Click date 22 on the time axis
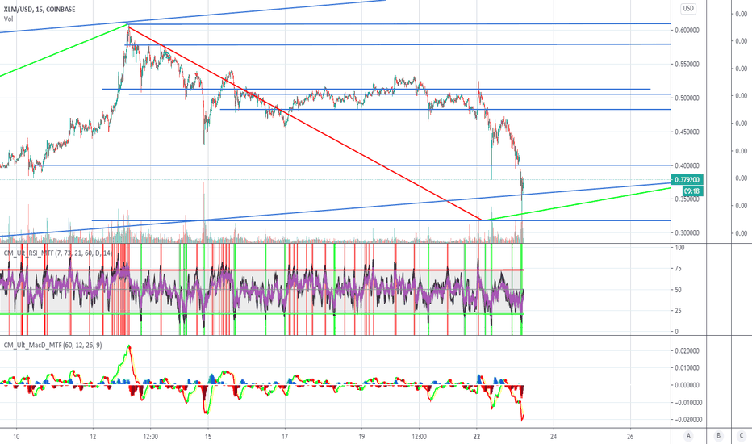The width and height of the screenshot is (752, 444). click(477, 436)
